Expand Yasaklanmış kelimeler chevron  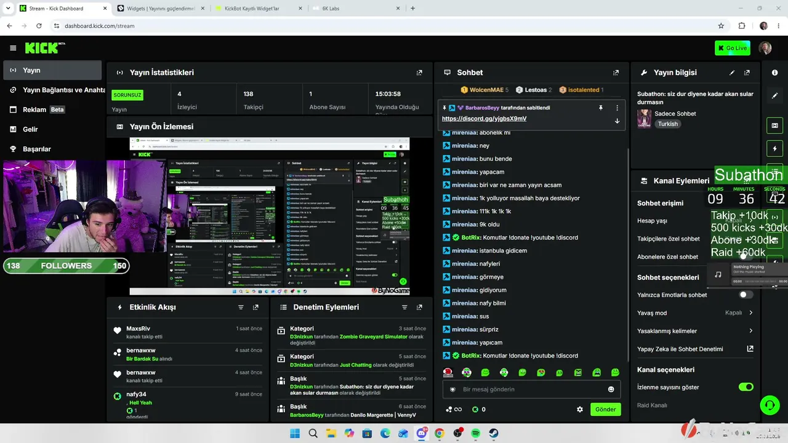click(750, 331)
